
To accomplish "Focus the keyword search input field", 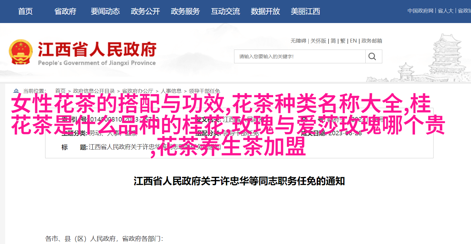I will tap(300, 57).
